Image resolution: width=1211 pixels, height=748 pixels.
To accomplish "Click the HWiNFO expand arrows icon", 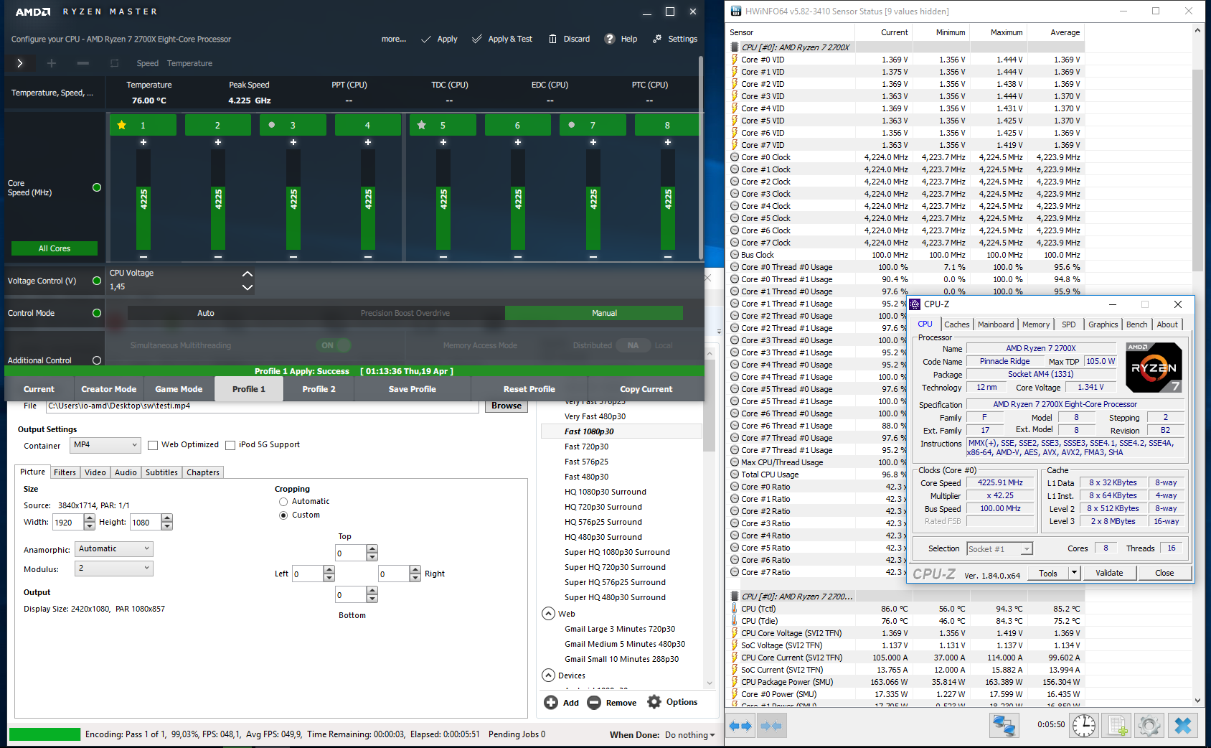I will coord(740,726).
